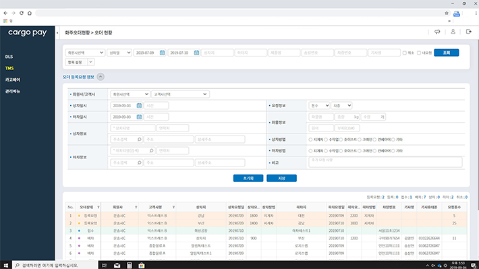Click the 하차지명 search magnifier icon
Viewport: 479px width, 269px height.
(151, 150)
